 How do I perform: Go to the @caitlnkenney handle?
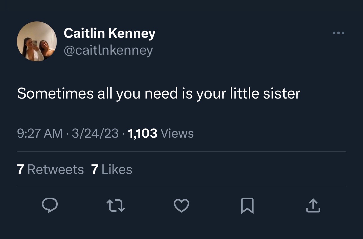coord(108,50)
